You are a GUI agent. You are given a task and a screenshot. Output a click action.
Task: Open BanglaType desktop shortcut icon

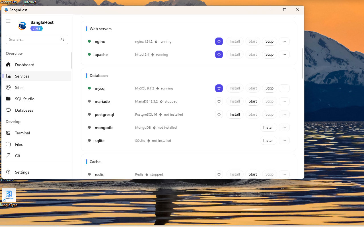coord(9,197)
